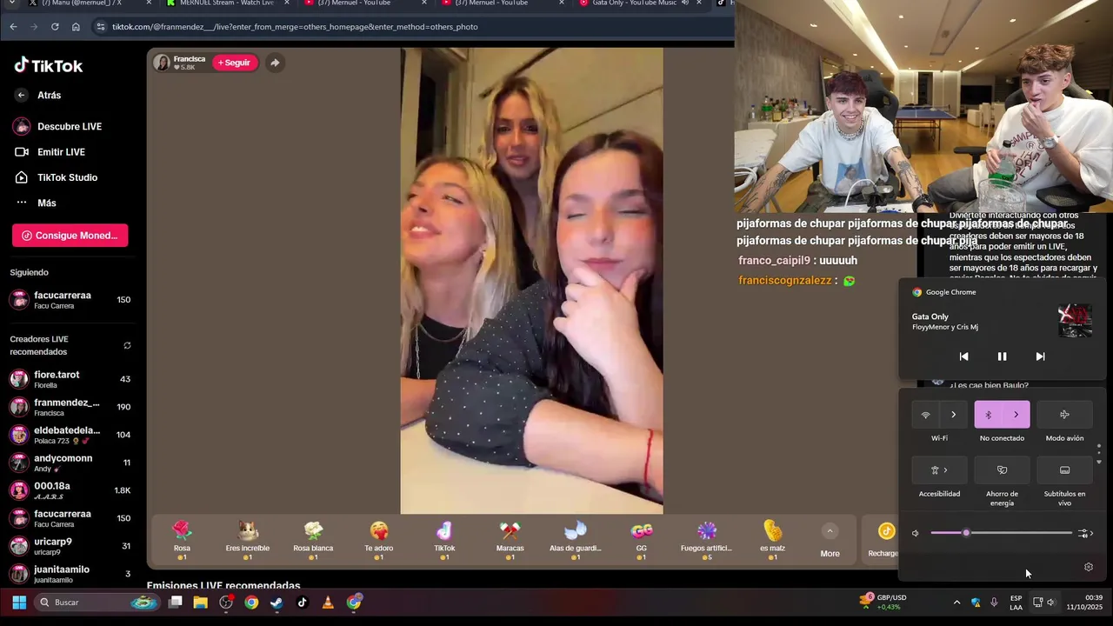Viewport: 1113px width, 626px height.
Task: Open franmendez_ live in sidebar
Action: point(70,407)
